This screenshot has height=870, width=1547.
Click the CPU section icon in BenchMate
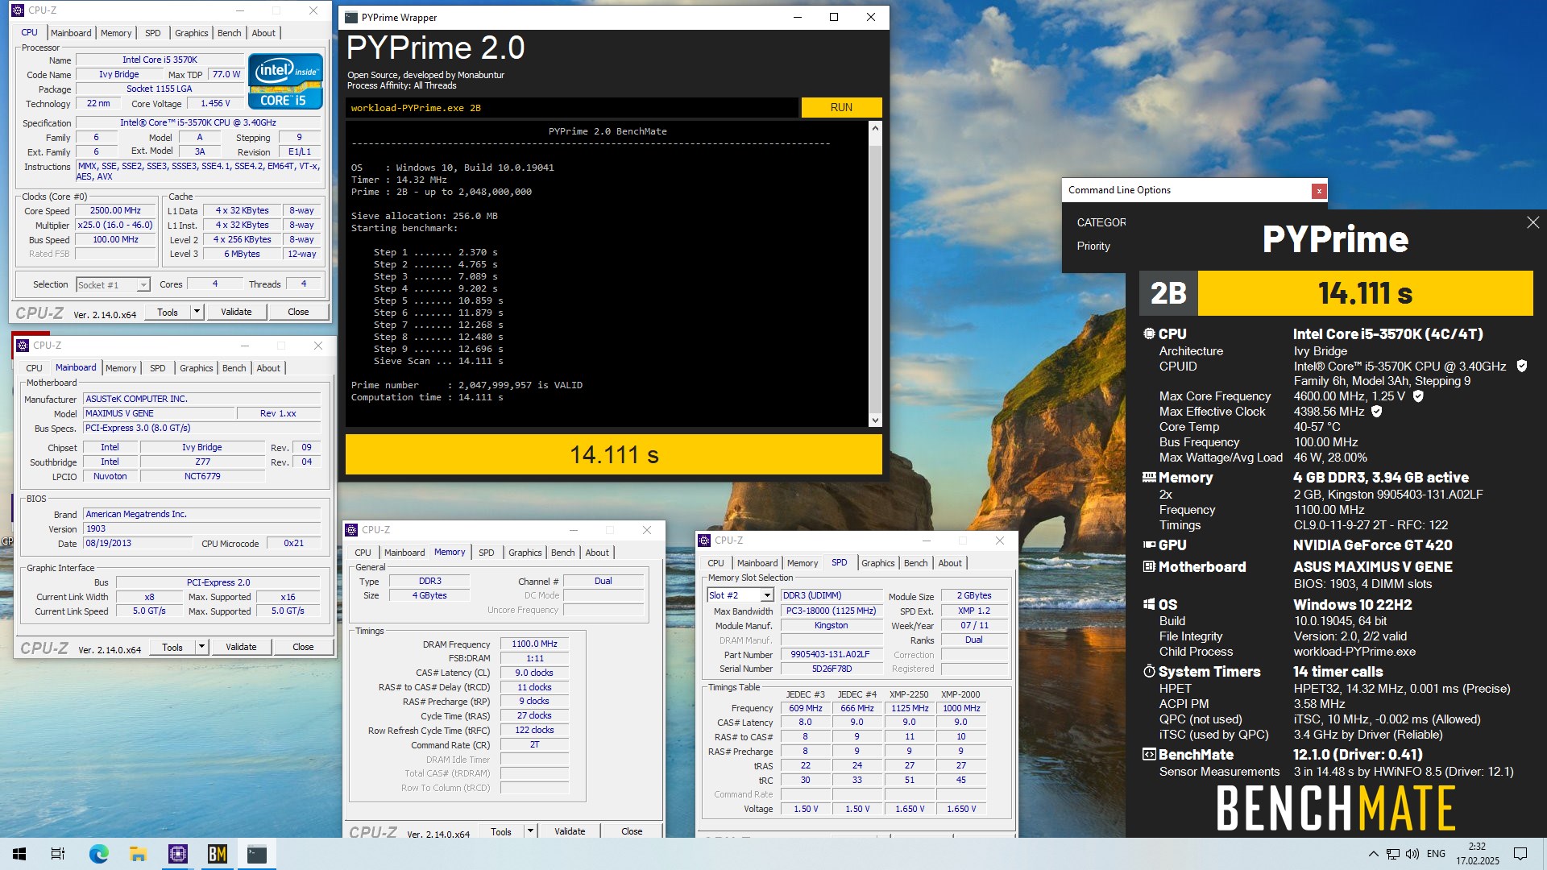coord(1149,333)
